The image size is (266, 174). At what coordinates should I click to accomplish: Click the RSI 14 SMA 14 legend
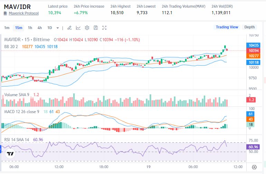[x=17, y=139]
